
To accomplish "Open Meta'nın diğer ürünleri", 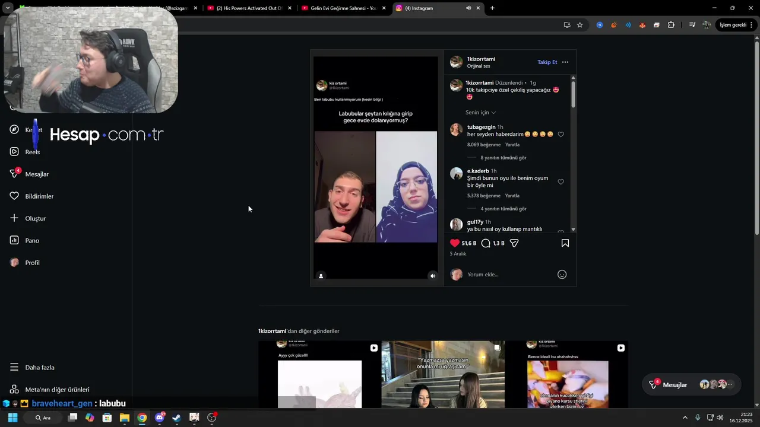I will pos(50,390).
